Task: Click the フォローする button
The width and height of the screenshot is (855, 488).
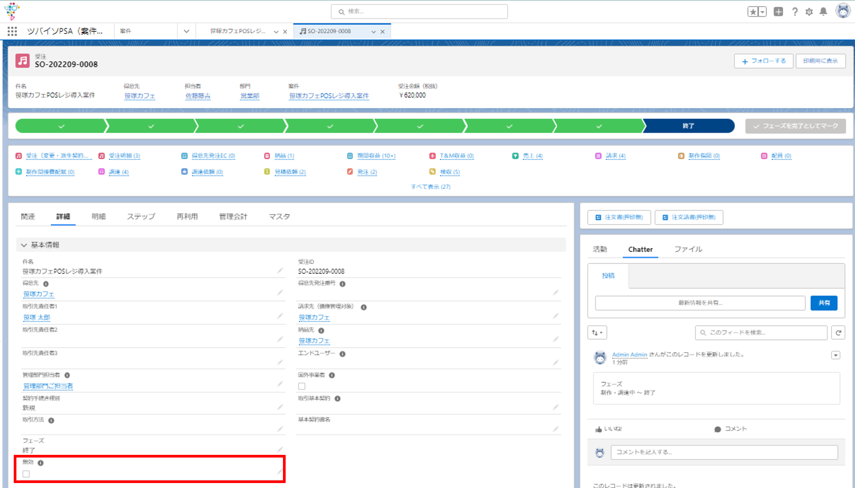Action: (x=763, y=61)
